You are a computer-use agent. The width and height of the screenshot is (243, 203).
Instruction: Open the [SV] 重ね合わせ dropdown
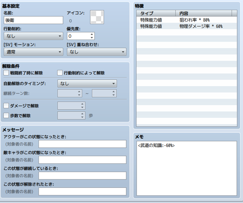pyautogui.click(x=97, y=52)
